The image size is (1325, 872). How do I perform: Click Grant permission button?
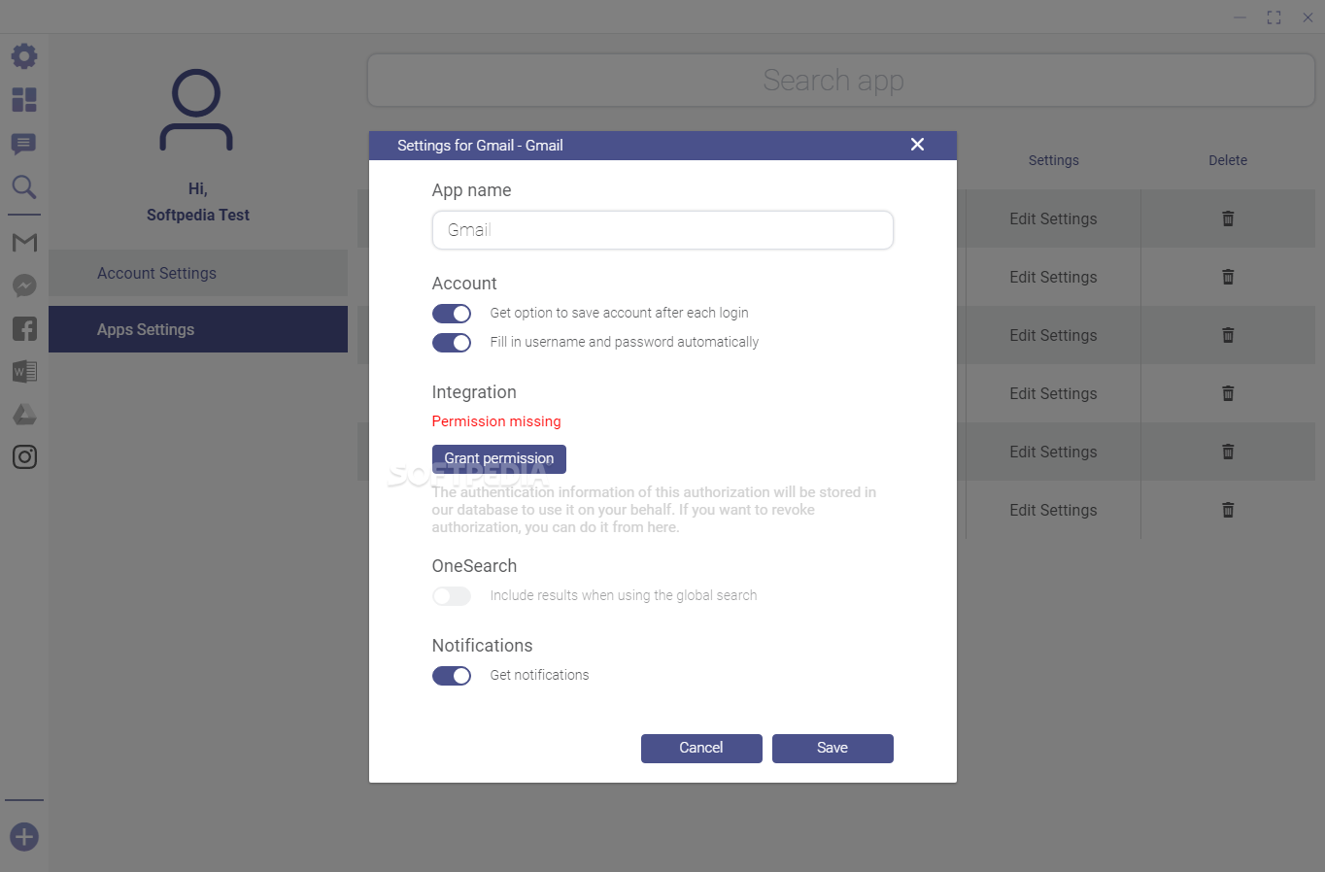tap(499, 458)
